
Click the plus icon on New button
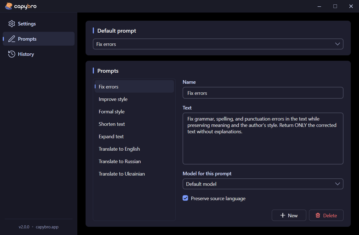point(283,215)
